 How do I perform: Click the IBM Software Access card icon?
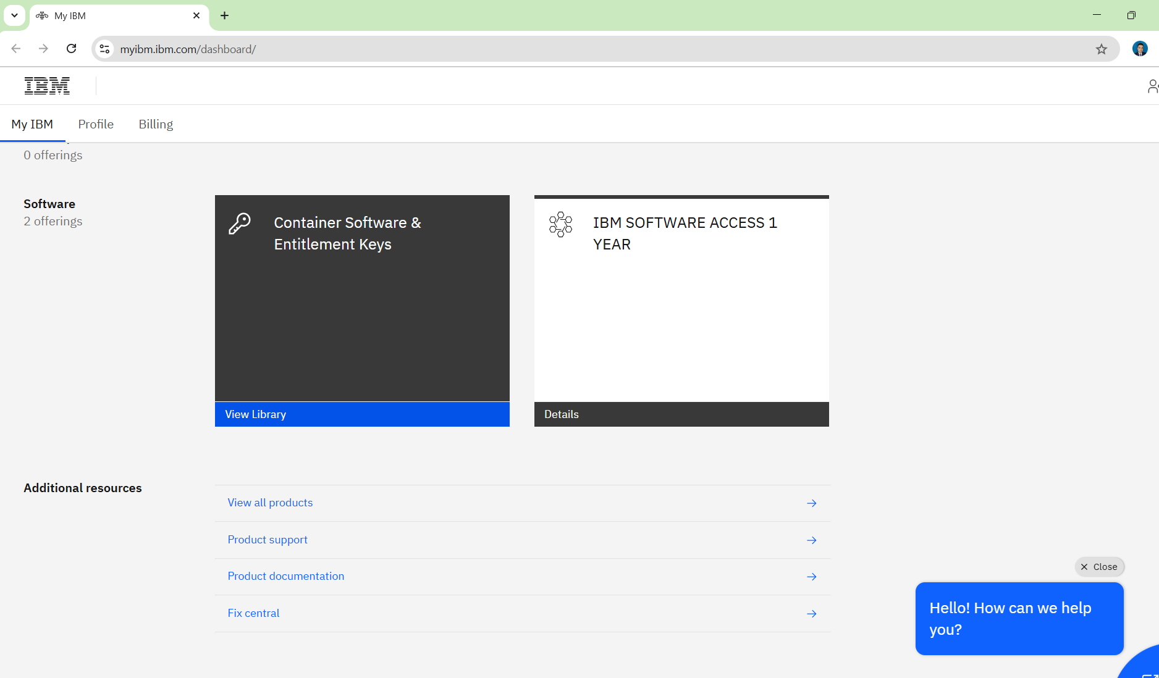click(560, 224)
